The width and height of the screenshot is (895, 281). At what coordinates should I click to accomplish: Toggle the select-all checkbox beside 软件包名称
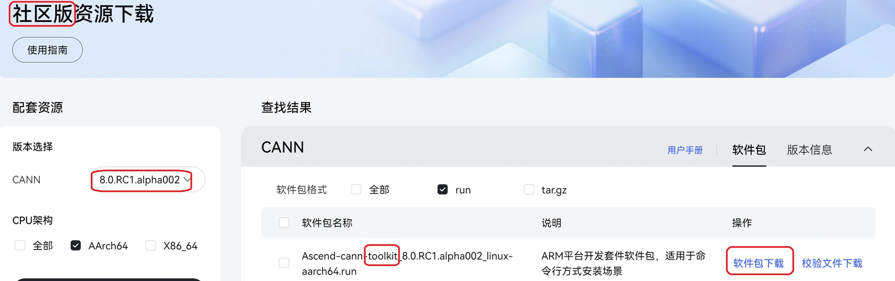[x=284, y=223]
